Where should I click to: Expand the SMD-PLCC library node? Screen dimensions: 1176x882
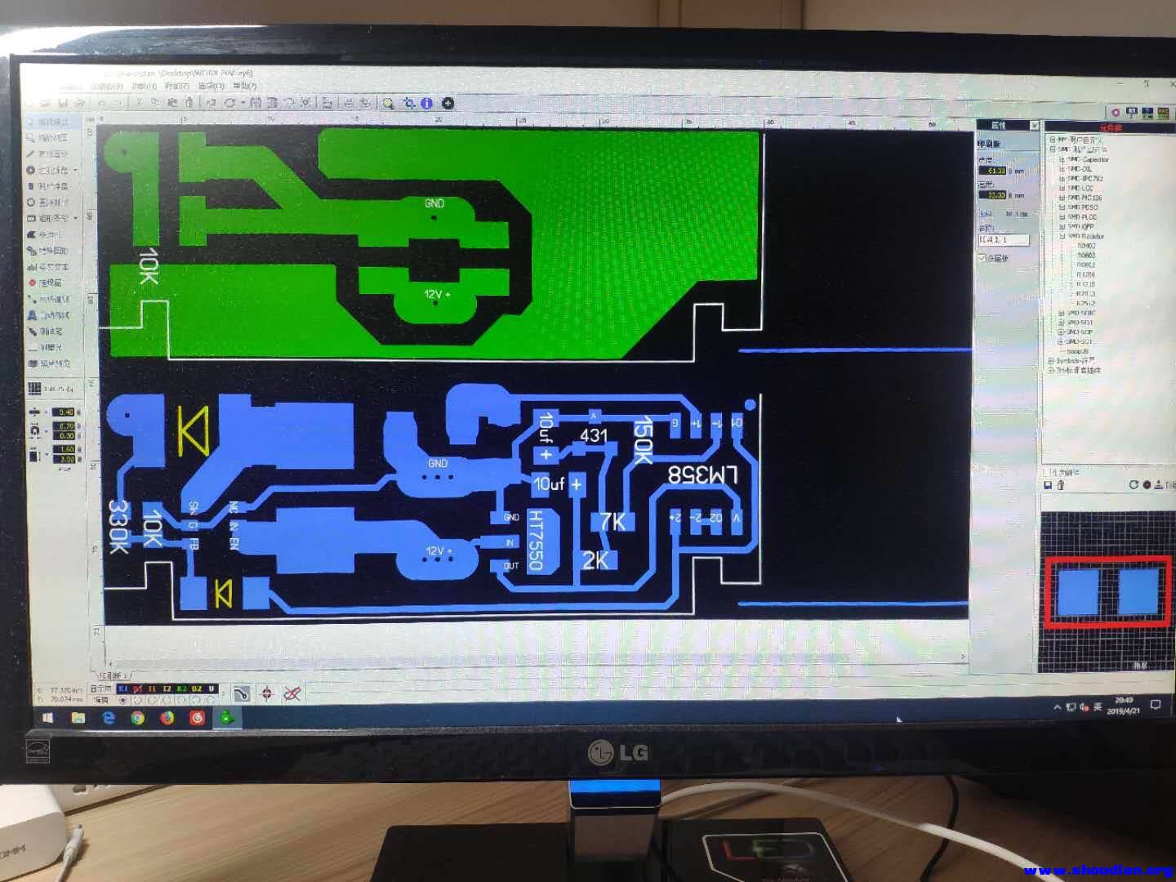1062,217
